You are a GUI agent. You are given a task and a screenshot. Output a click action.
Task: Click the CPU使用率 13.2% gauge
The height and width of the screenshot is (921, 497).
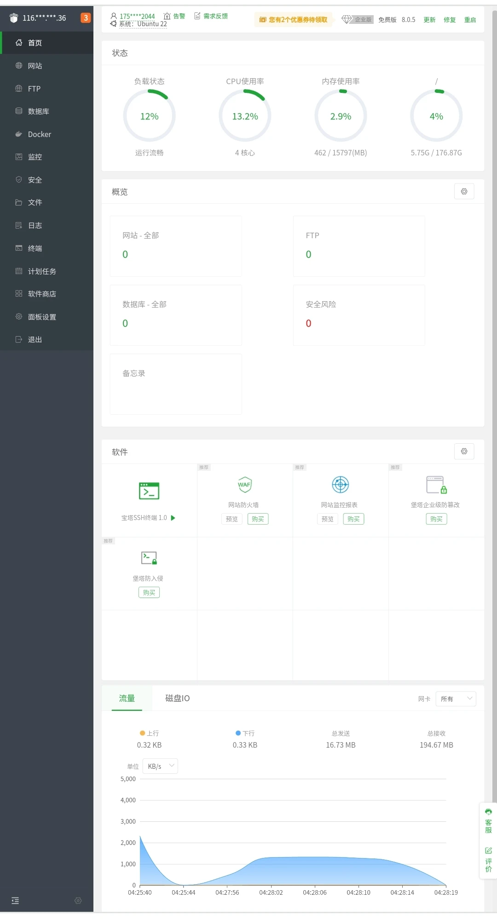click(x=245, y=116)
